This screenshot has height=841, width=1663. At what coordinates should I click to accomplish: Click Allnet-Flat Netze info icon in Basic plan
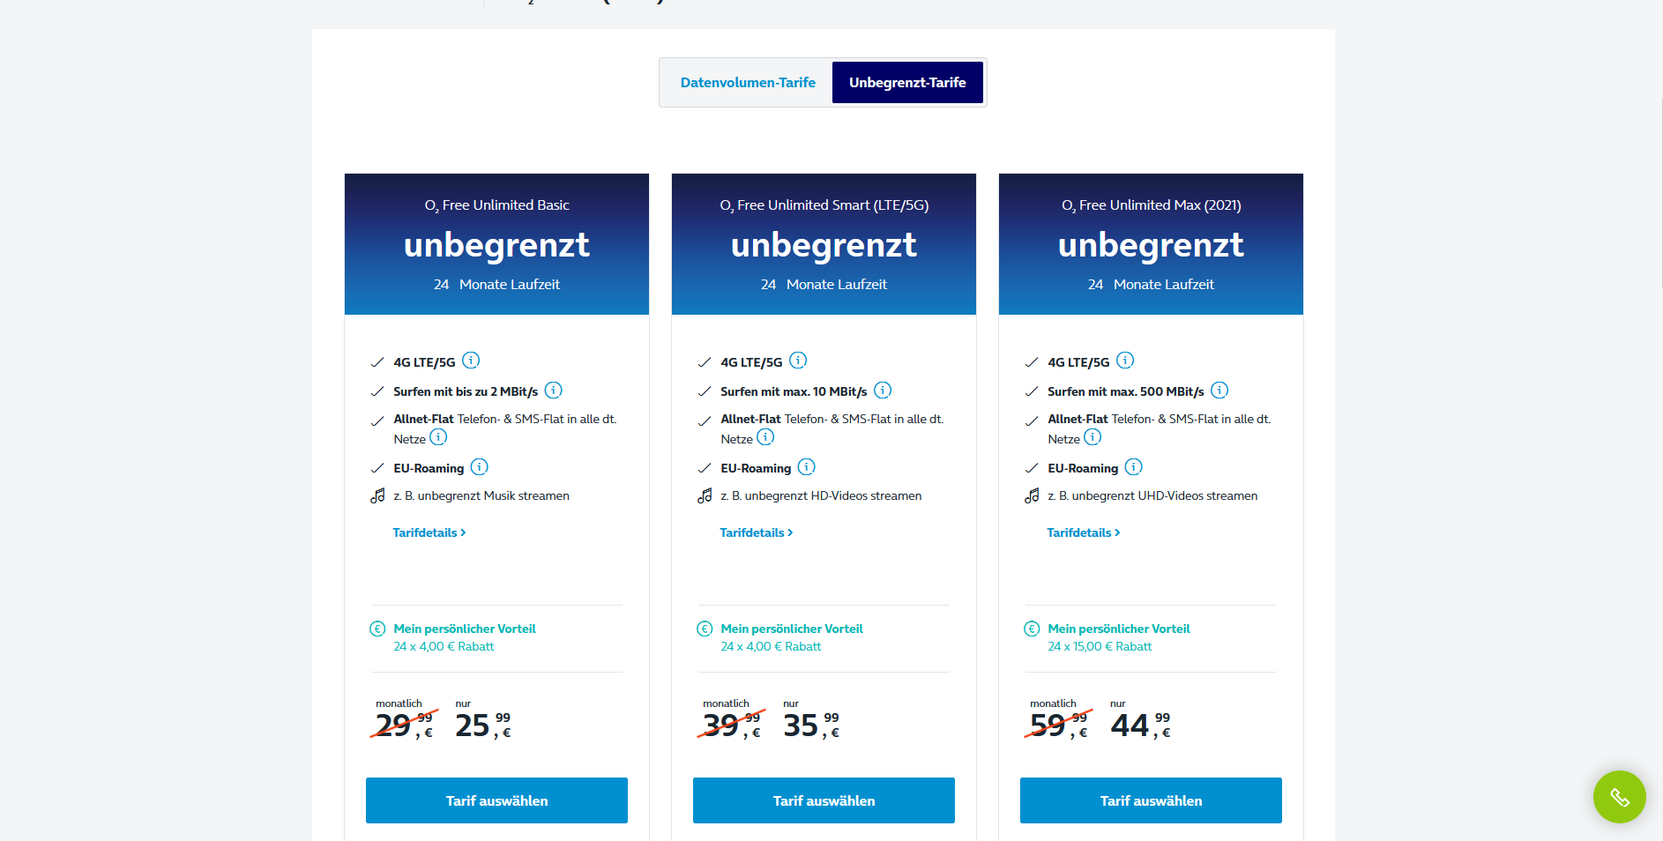(438, 437)
